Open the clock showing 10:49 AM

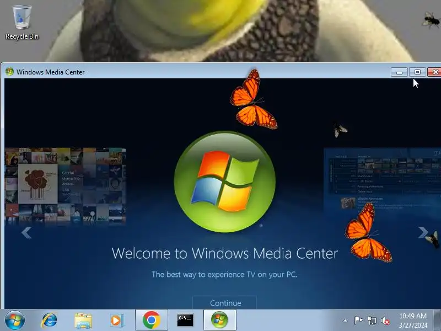click(x=413, y=321)
